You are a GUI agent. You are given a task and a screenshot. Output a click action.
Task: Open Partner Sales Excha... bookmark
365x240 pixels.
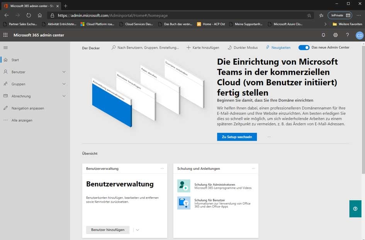pos(20,24)
